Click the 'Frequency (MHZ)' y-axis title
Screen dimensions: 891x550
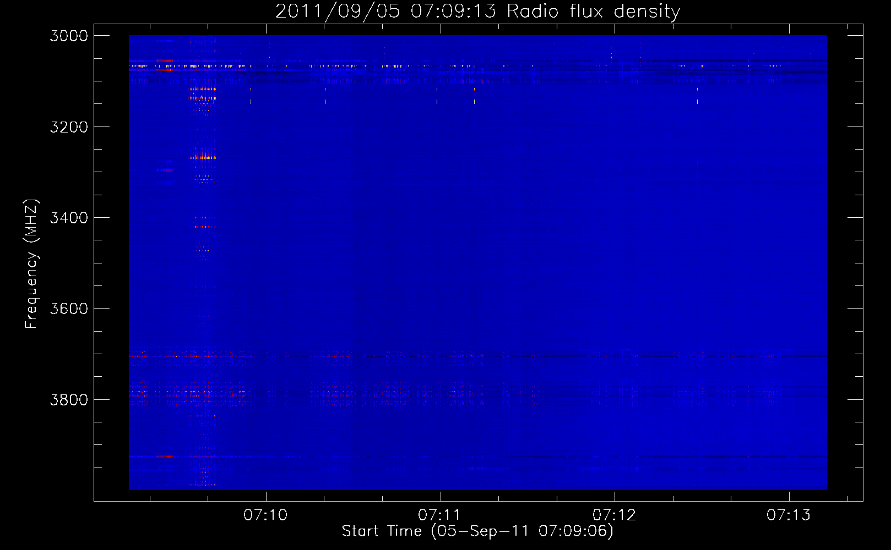tap(31, 264)
